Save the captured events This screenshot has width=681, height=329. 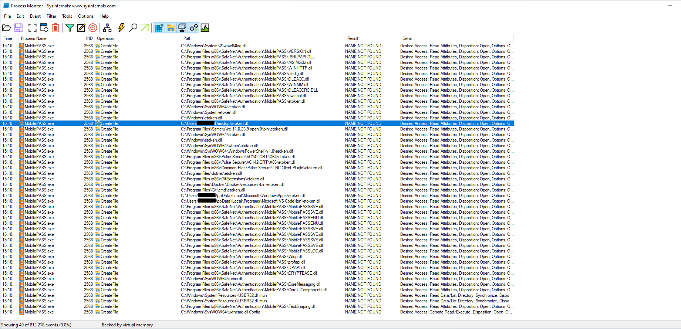click(18, 28)
